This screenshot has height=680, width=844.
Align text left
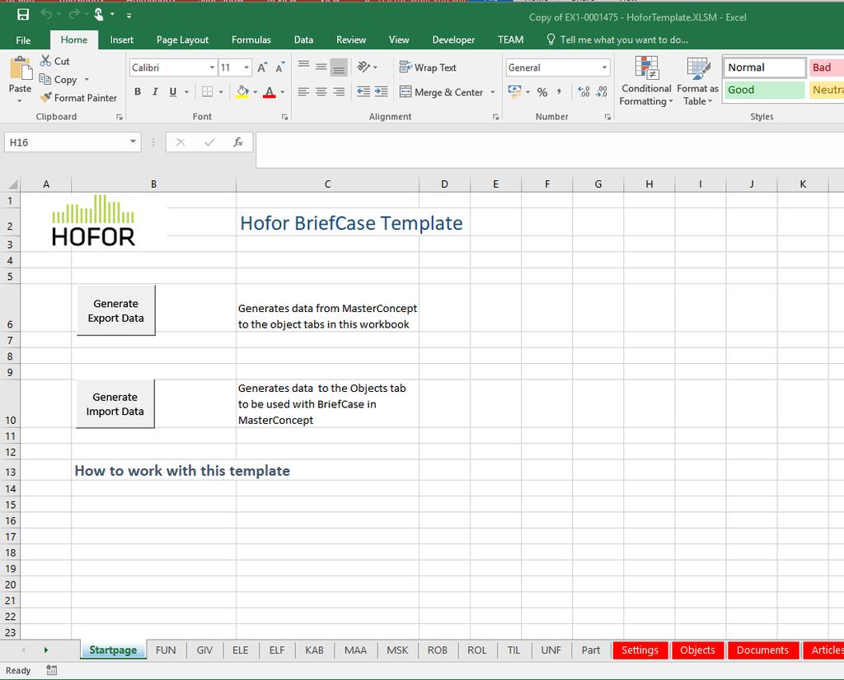303,92
